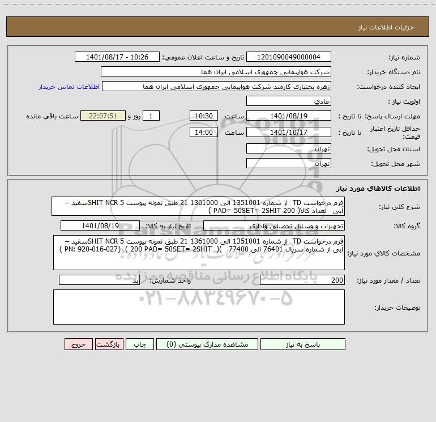Select the اولویت نیاز field showing عادی
This screenshot has height=422, width=436.
pos(289,101)
